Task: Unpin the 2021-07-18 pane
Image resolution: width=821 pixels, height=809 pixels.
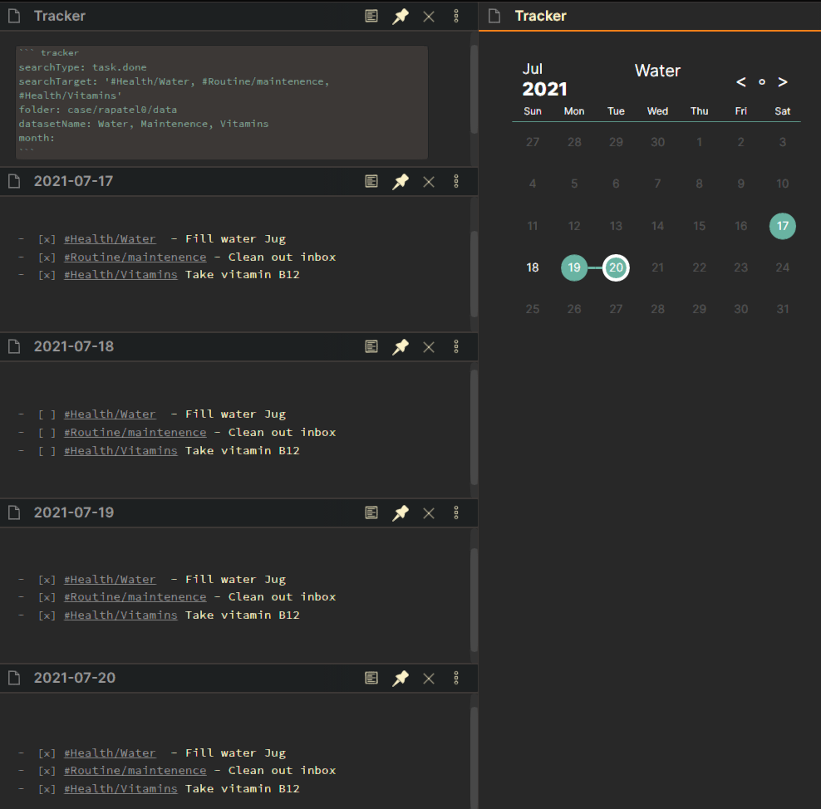Action: (x=401, y=346)
